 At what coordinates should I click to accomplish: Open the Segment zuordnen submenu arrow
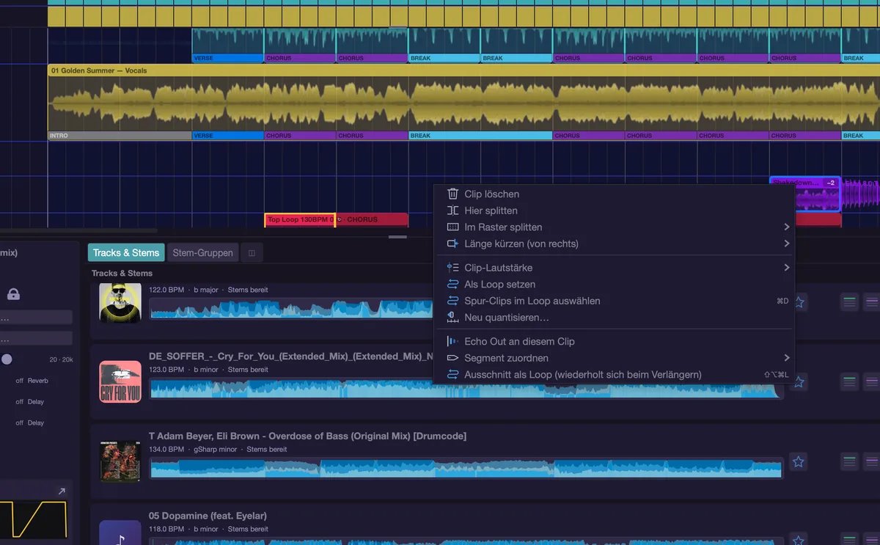(787, 358)
